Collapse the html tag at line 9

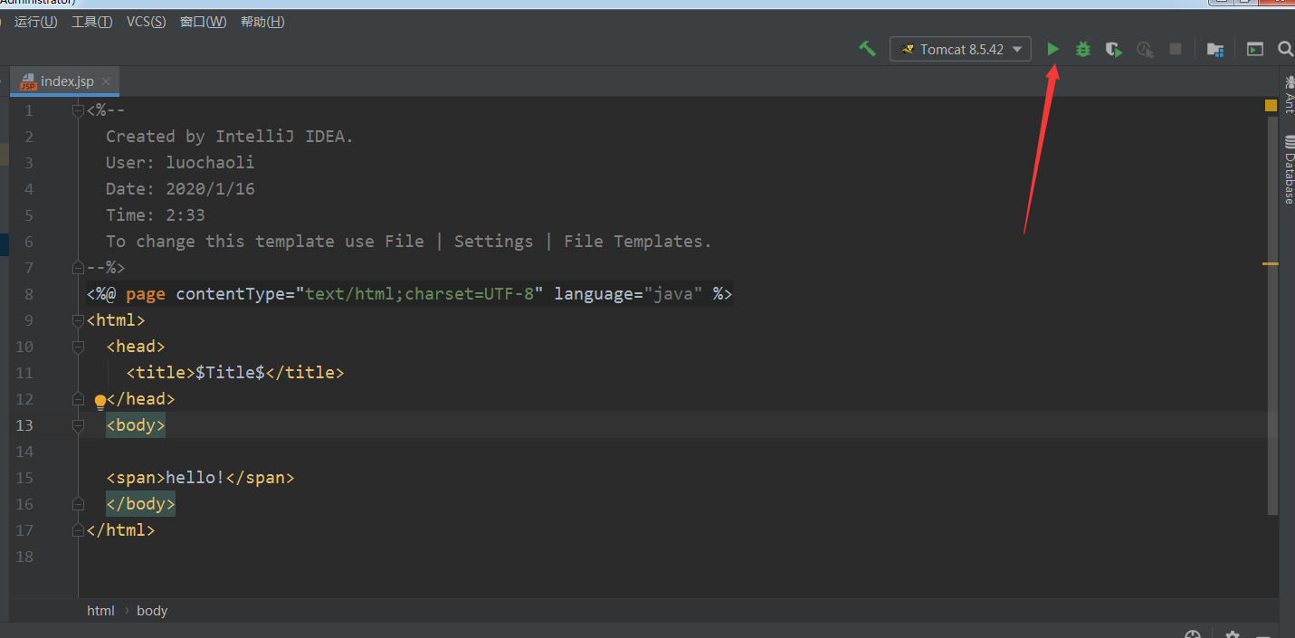point(78,320)
